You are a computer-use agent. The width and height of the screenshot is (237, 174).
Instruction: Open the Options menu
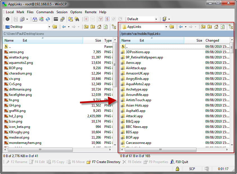(76, 12)
